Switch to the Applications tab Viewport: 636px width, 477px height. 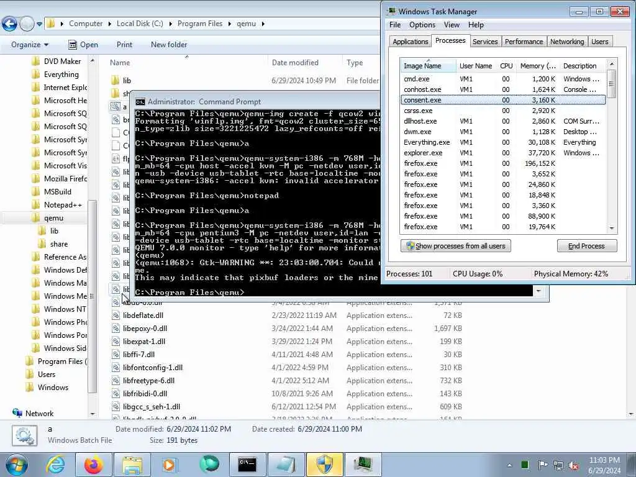pos(410,42)
